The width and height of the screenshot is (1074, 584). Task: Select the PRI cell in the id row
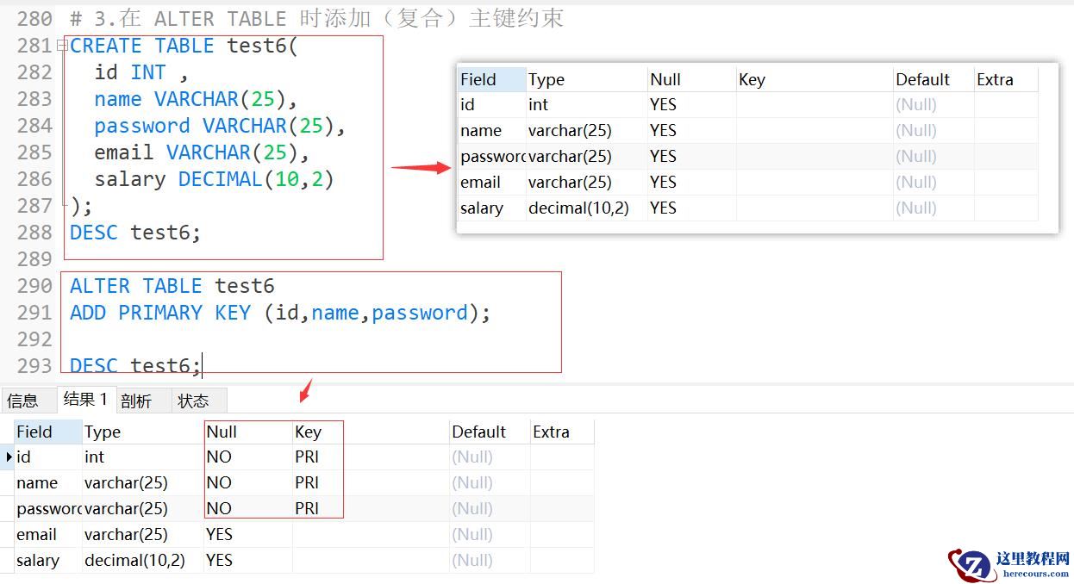pyautogui.click(x=371, y=457)
